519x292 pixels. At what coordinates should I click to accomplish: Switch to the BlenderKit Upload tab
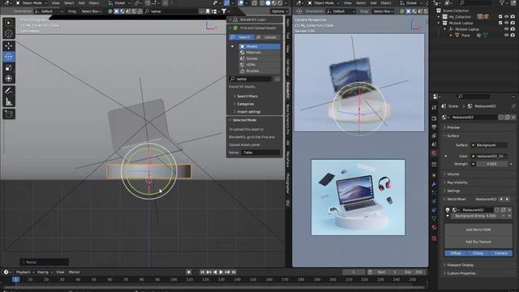pos(268,37)
